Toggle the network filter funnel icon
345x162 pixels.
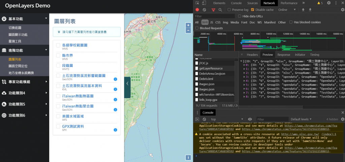coord(213,10)
